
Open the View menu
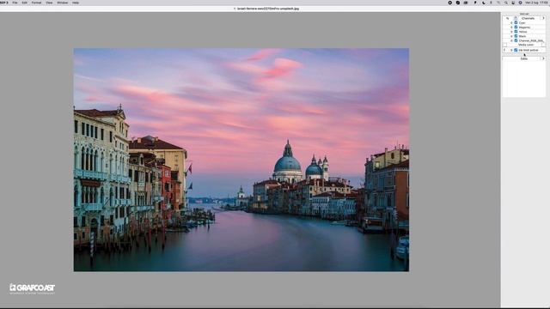coord(49,3)
